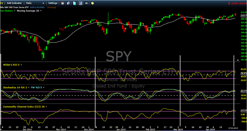Click the Drawings link

point(51,7)
